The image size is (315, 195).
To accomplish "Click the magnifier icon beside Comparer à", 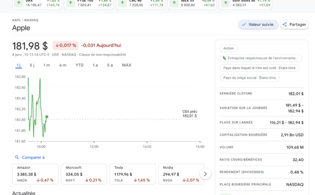I will [17, 157].
